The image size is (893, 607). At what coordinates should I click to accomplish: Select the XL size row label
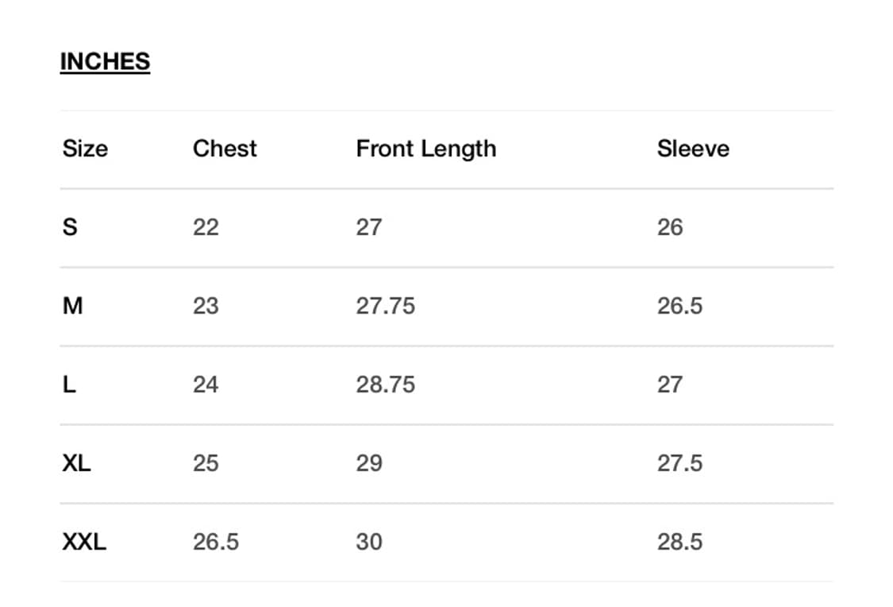click(76, 463)
